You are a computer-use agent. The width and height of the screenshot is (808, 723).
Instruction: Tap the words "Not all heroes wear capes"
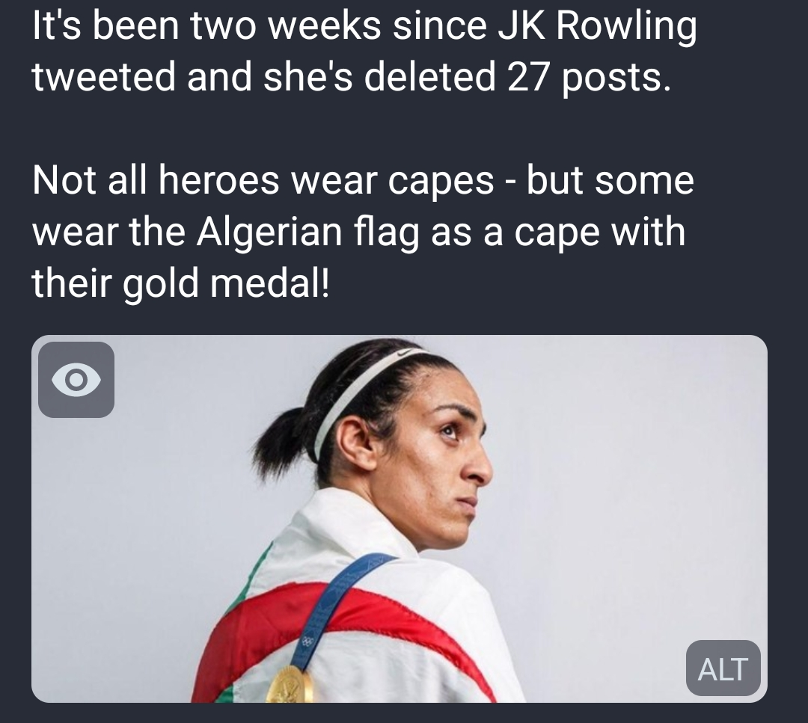point(263,180)
